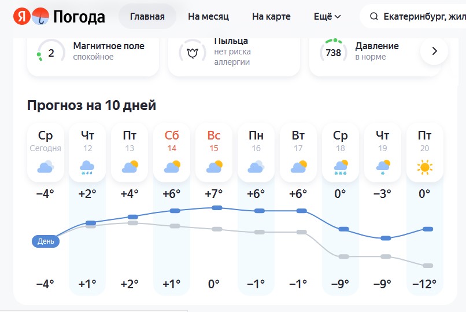Click Wednesday 18 snowfall cloud icon
This screenshot has height=312, width=466.
(x=341, y=168)
